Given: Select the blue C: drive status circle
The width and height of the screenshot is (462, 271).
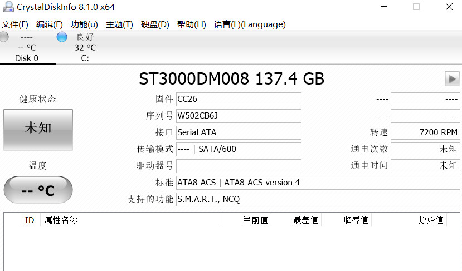Looking at the screenshot, I should [62, 37].
